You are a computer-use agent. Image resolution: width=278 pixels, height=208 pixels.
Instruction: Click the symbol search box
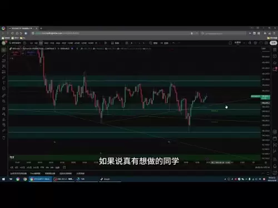(15, 43)
